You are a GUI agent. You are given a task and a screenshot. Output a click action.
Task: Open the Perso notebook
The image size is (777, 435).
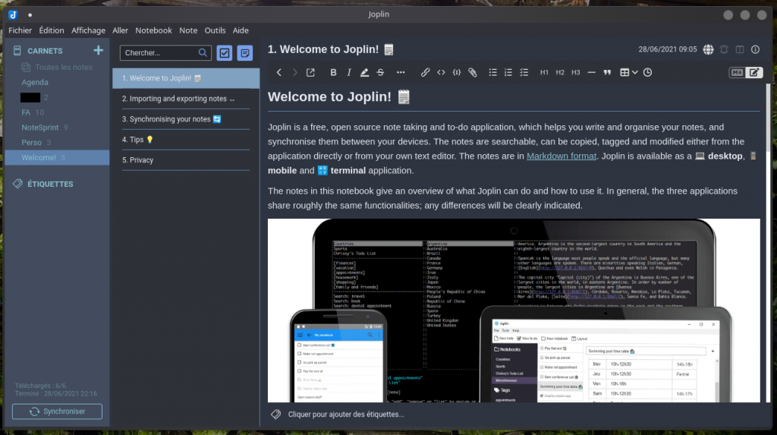coord(31,143)
